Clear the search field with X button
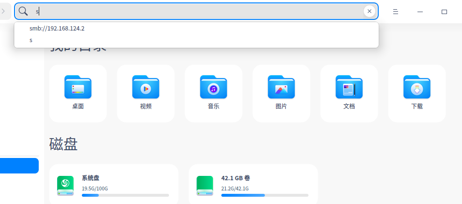462x204 pixels. point(369,11)
